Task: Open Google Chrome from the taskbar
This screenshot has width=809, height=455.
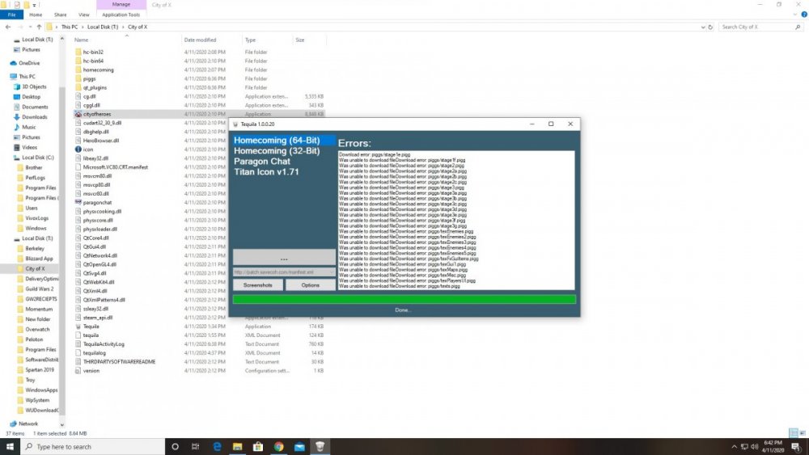Action: (278, 446)
